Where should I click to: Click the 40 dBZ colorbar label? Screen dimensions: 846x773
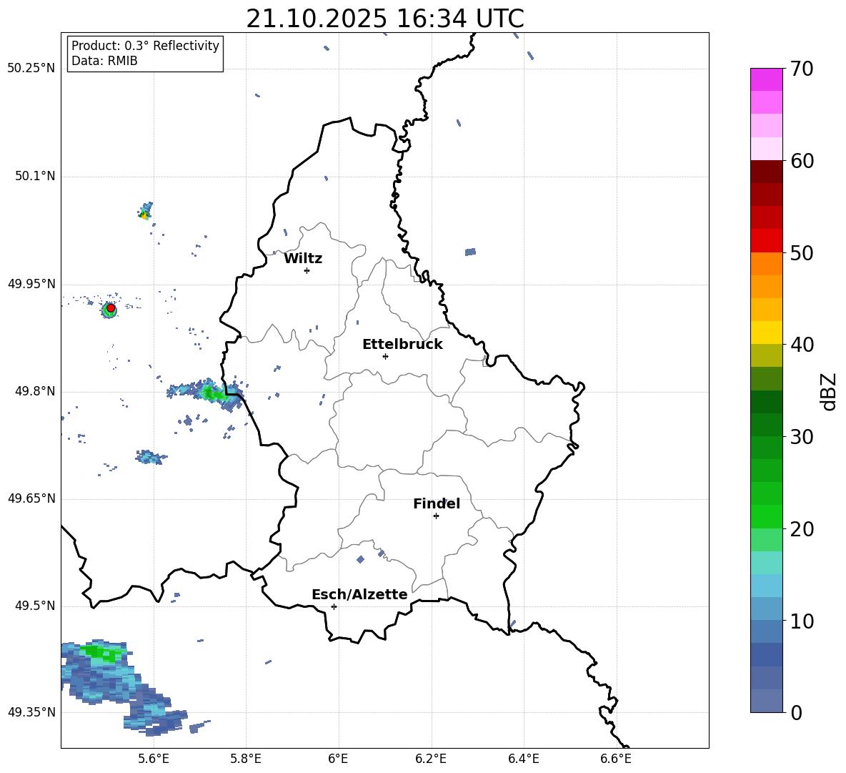point(801,345)
